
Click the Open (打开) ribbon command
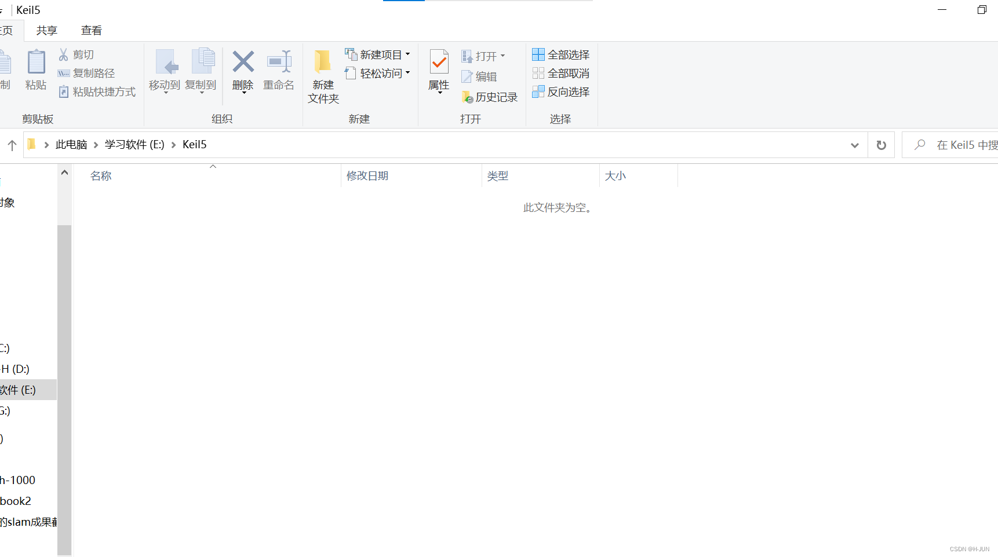click(483, 56)
